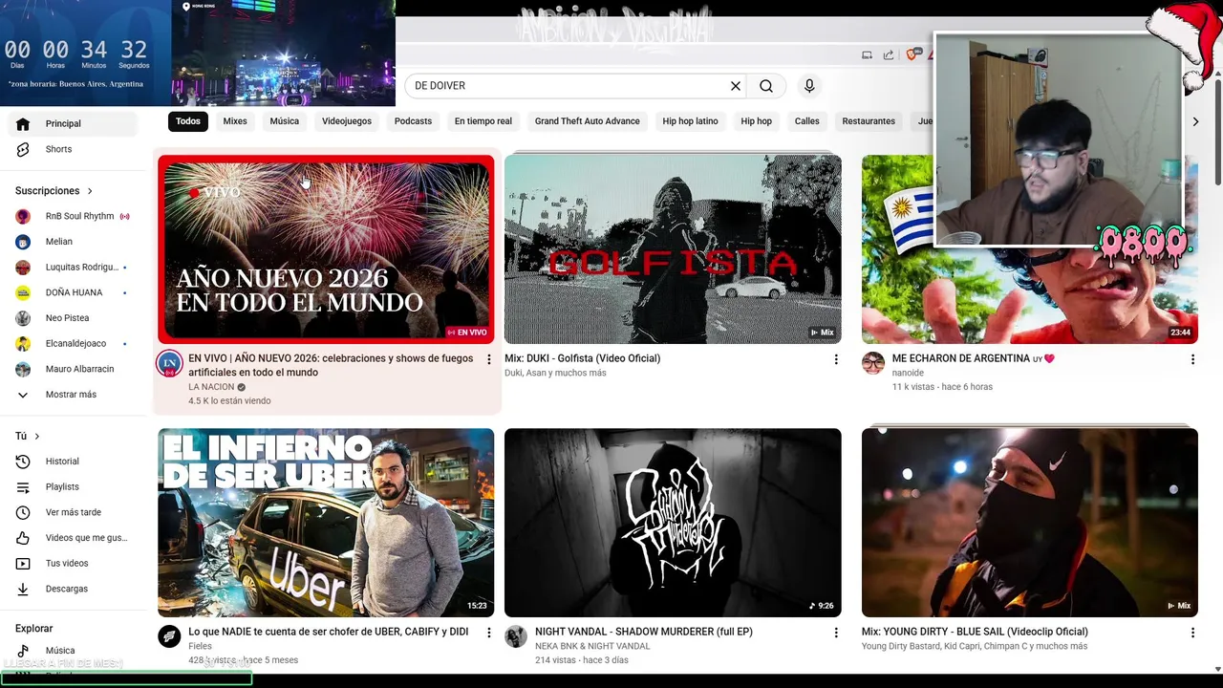Image resolution: width=1223 pixels, height=688 pixels.
Task: Select the Todos filter chip
Action: (188, 121)
